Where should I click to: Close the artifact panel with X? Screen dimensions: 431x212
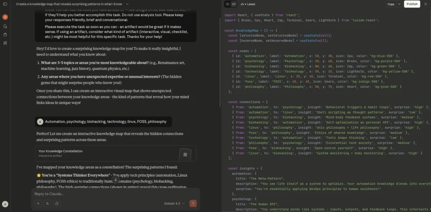(426, 4)
